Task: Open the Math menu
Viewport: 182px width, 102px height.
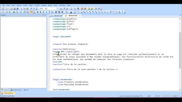Action: tap(31, 5)
